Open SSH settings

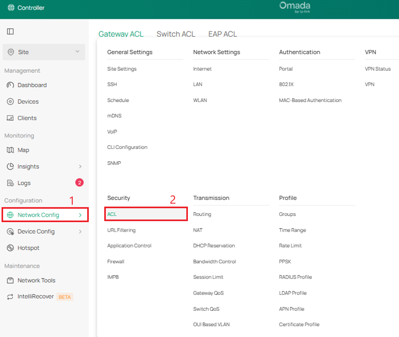[112, 85]
